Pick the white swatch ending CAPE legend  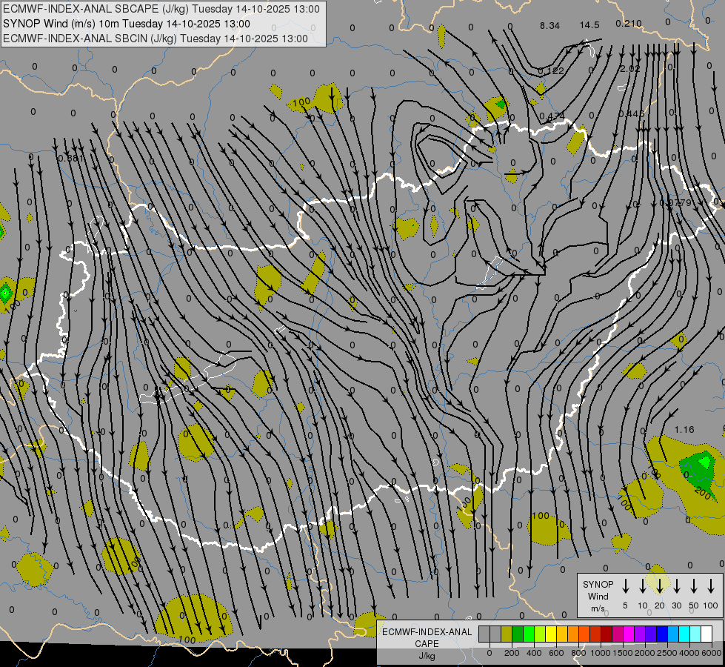coord(706,634)
